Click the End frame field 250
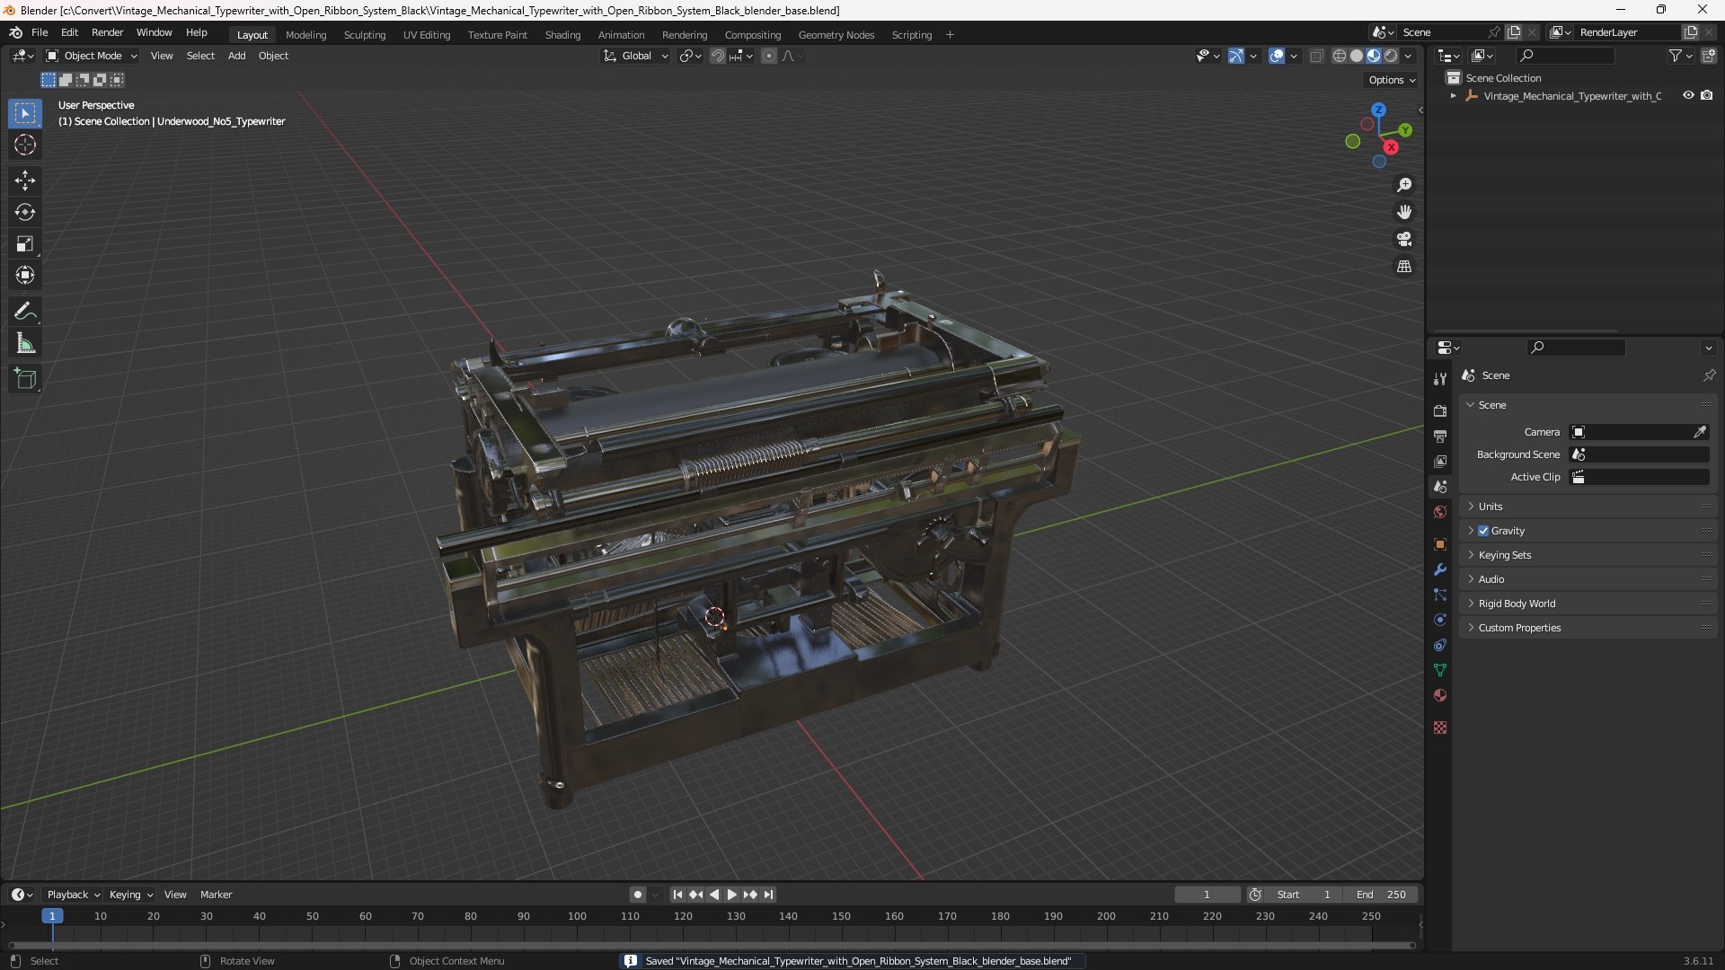 tap(1381, 895)
